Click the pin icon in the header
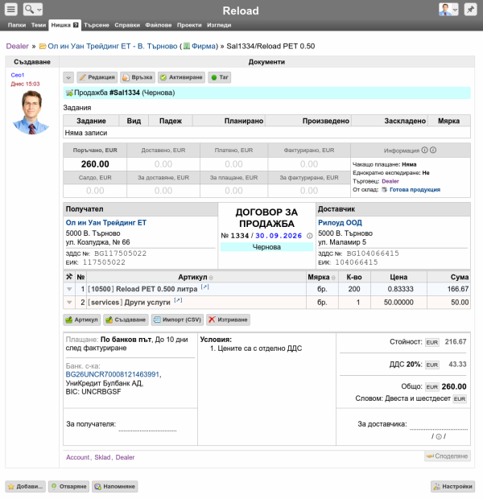Viewport: 483px width, 499px height. 470,10
